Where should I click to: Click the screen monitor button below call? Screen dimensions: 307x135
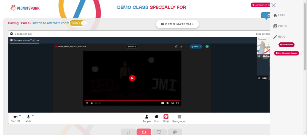[x=159, y=132]
